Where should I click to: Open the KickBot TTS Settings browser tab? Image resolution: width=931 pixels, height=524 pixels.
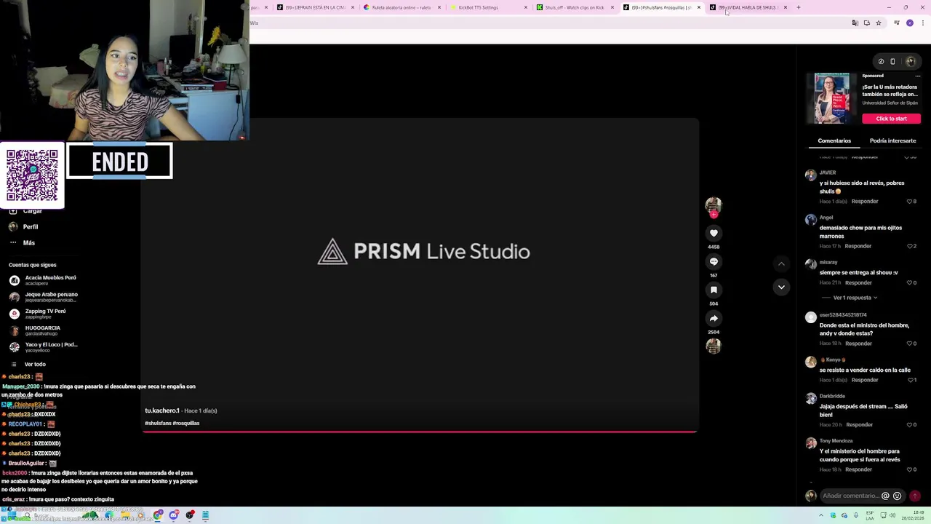coord(487,7)
